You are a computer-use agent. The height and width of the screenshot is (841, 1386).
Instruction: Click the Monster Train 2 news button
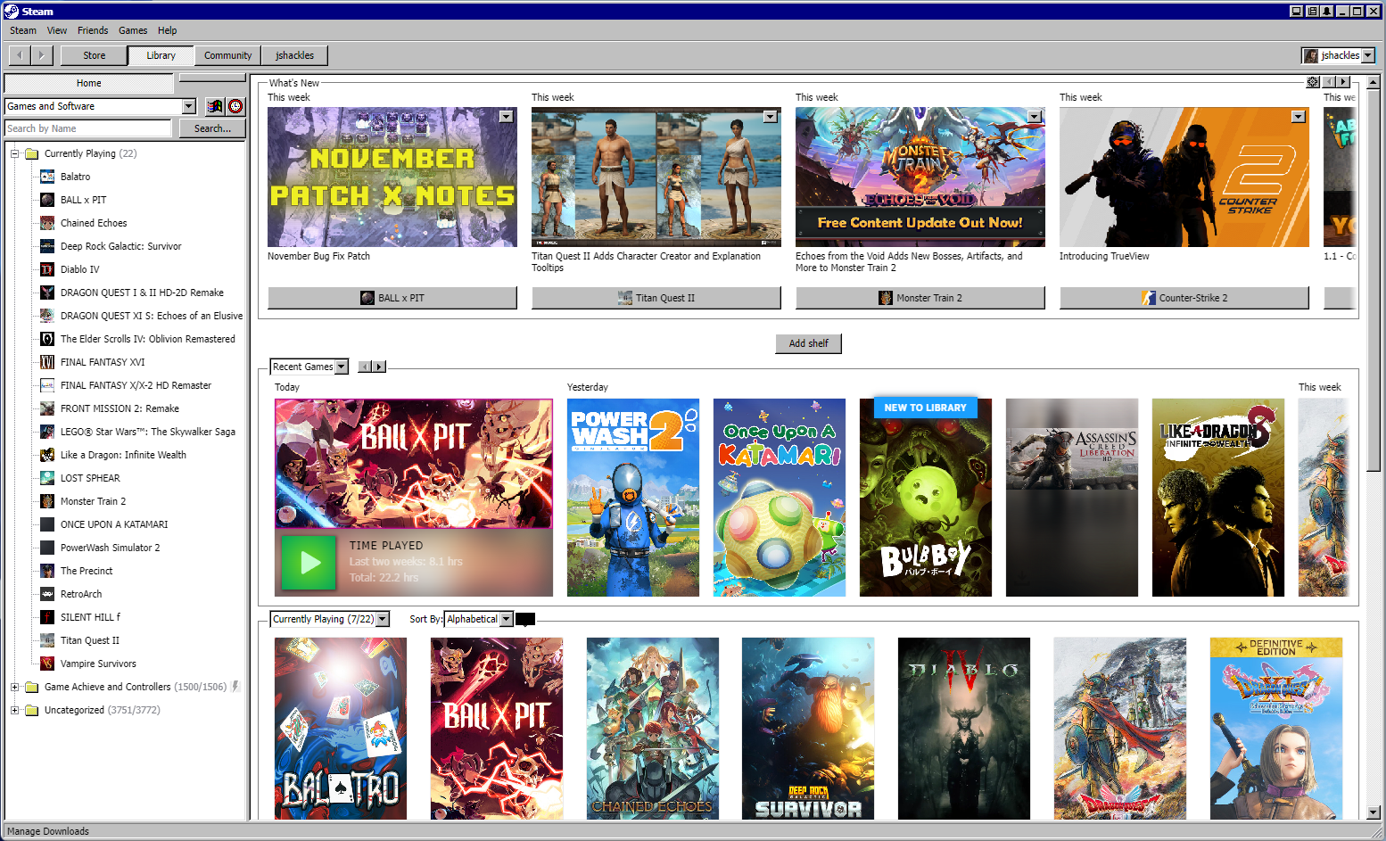click(920, 298)
